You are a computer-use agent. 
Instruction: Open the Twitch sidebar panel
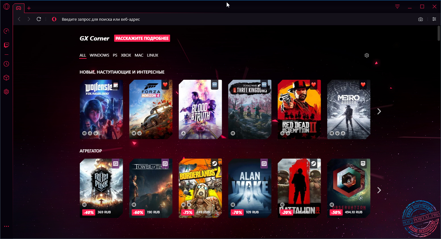coord(6,45)
